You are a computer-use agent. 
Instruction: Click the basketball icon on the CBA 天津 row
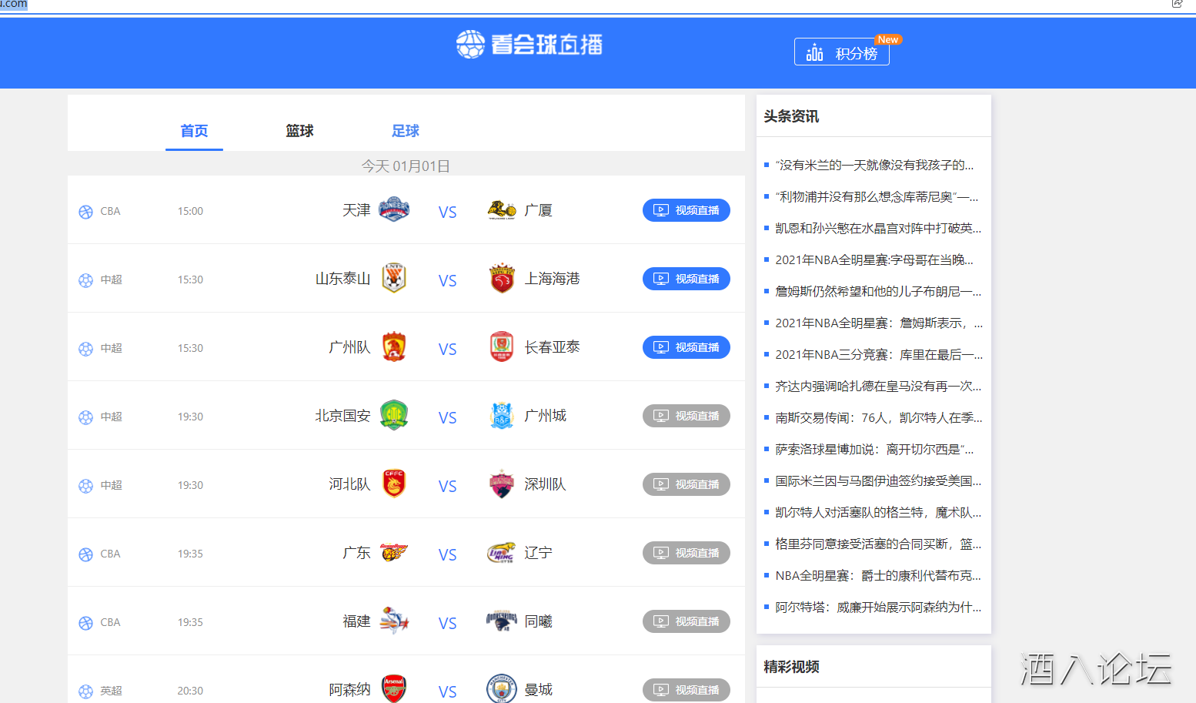coord(85,210)
